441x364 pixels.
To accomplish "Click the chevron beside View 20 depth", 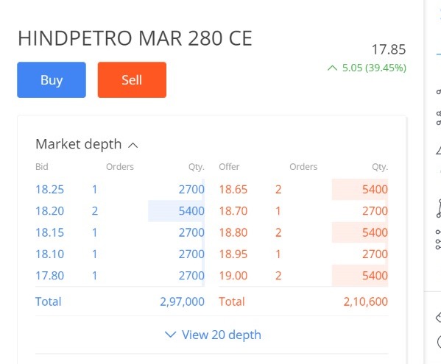I will (x=170, y=335).
